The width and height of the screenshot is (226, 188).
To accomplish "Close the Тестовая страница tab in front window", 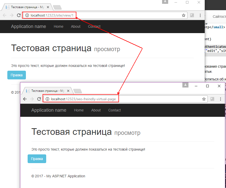I will coord(68,91).
